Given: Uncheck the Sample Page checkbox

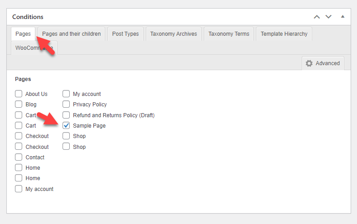Looking at the screenshot, I should [x=66, y=125].
